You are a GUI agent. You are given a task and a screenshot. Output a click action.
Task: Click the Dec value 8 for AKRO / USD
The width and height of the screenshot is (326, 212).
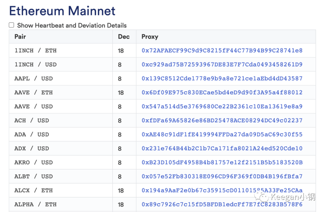120,163
